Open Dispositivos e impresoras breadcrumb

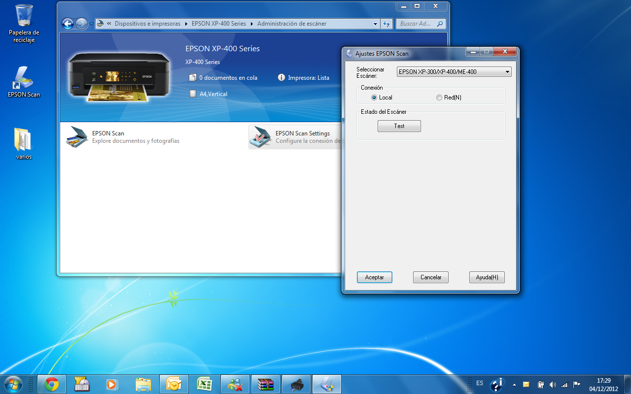[147, 24]
